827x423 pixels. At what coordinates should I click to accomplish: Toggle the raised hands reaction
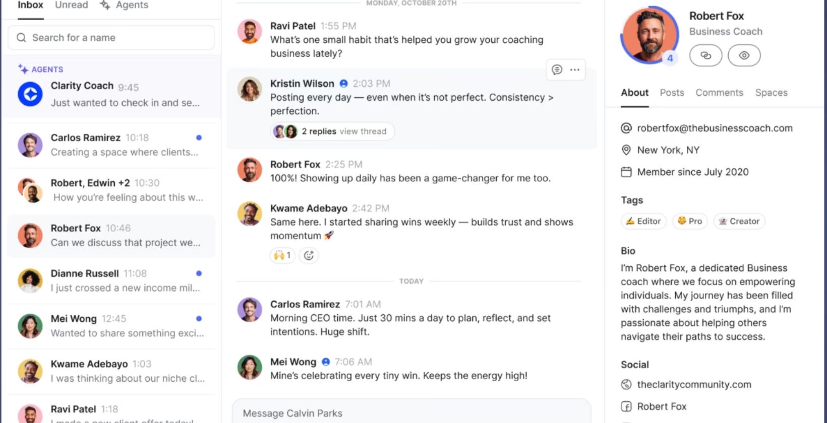coord(282,255)
